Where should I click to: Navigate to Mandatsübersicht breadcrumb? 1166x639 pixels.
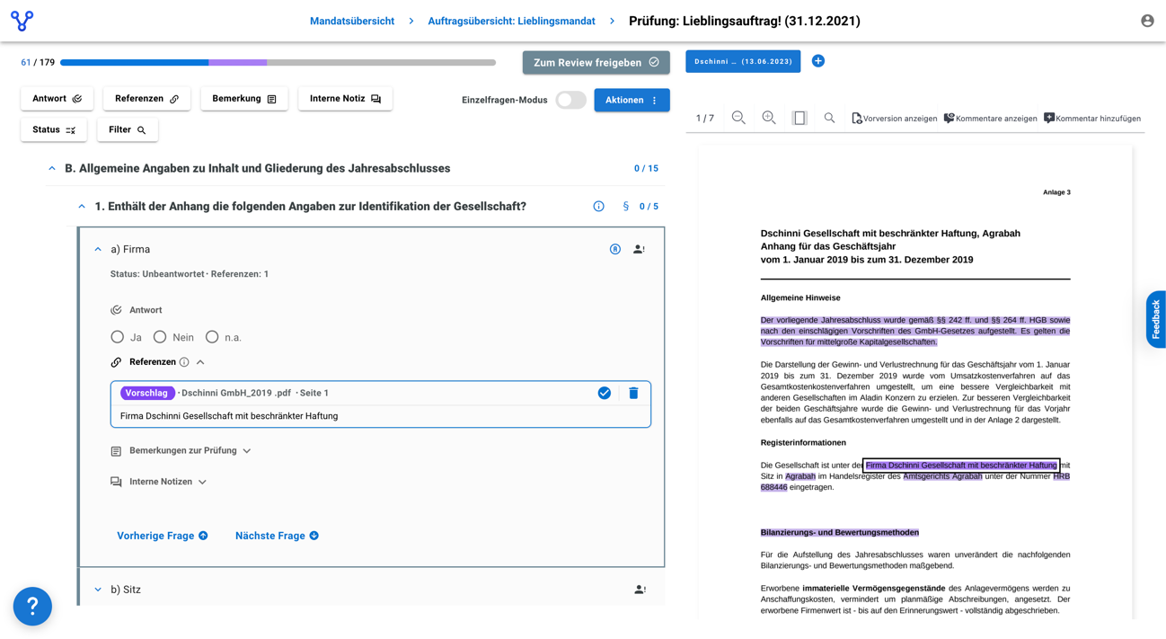pos(352,21)
